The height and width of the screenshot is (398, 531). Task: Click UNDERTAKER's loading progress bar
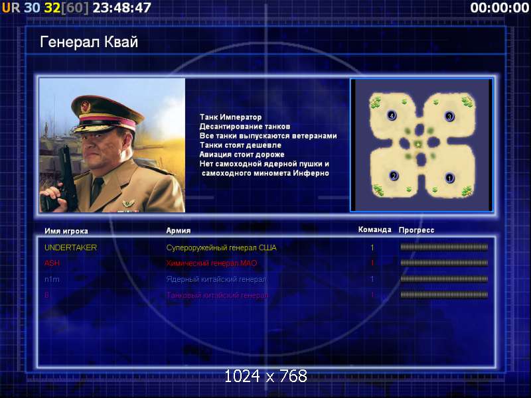444,247
